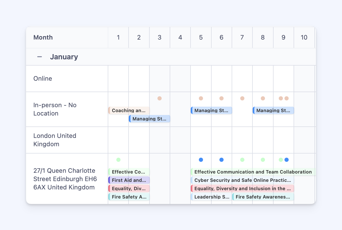342x230 pixels.
Task: Click the green dot under day 1
Action: coord(118,160)
